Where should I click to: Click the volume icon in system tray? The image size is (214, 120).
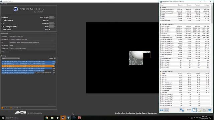[200, 118]
